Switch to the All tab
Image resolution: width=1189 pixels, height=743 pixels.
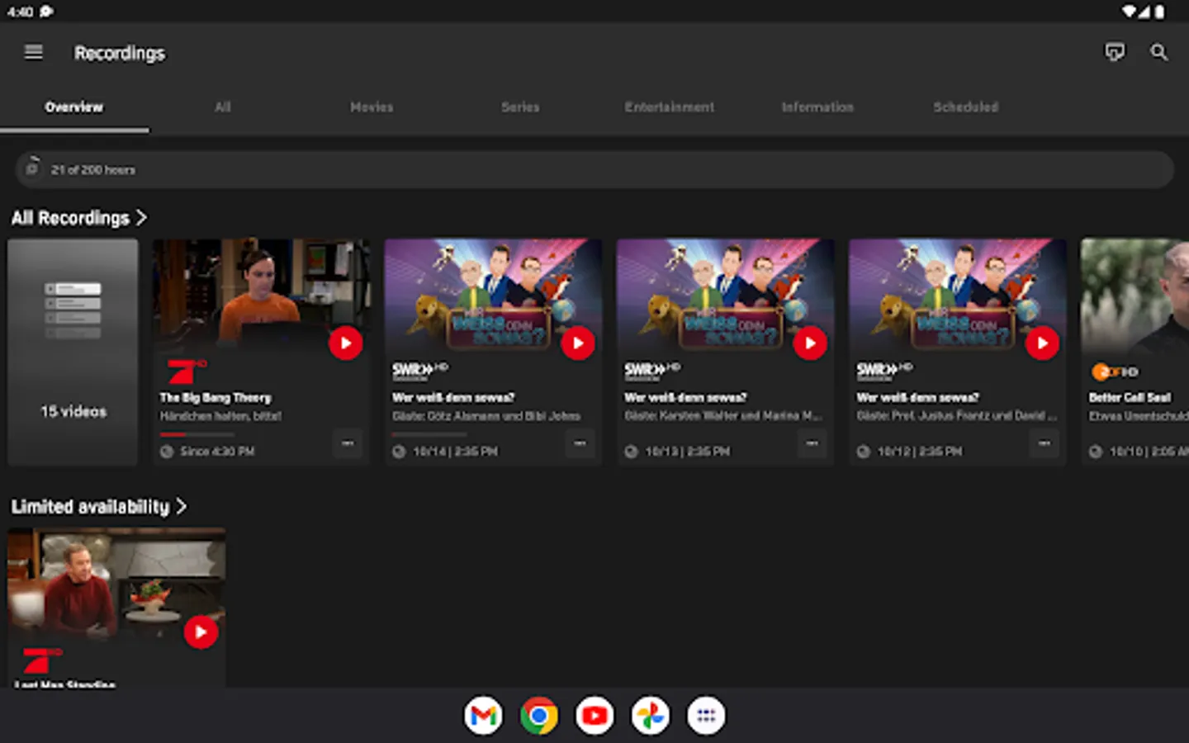click(x=223, y=107)
